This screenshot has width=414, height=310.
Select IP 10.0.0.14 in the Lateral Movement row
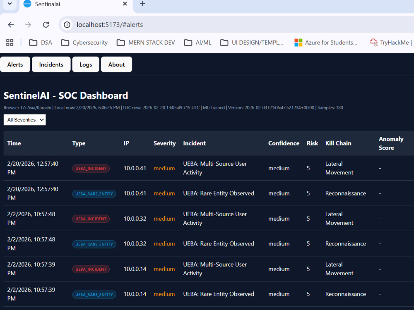tap(135, 269)
